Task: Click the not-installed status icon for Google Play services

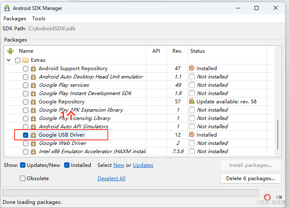Action: [192, 85]
